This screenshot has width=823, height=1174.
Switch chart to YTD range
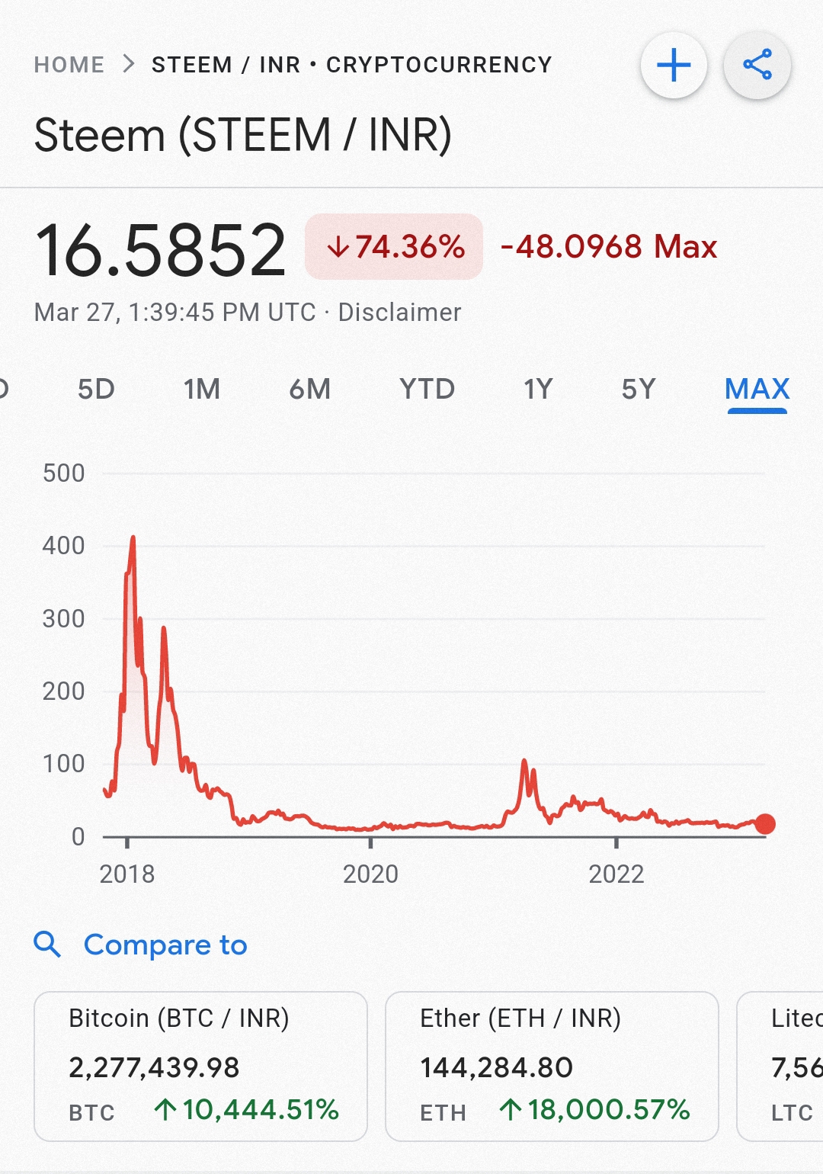click(427, 390)
